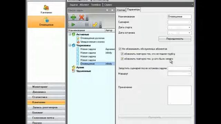Delete the task with the red X icon
The height and width of the screenshot is (124, 221).
(x=81, y=18)
